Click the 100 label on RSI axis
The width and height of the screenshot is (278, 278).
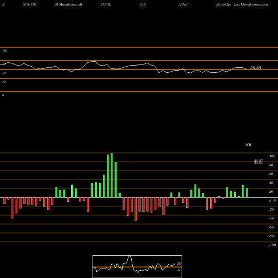coord(5,51)
